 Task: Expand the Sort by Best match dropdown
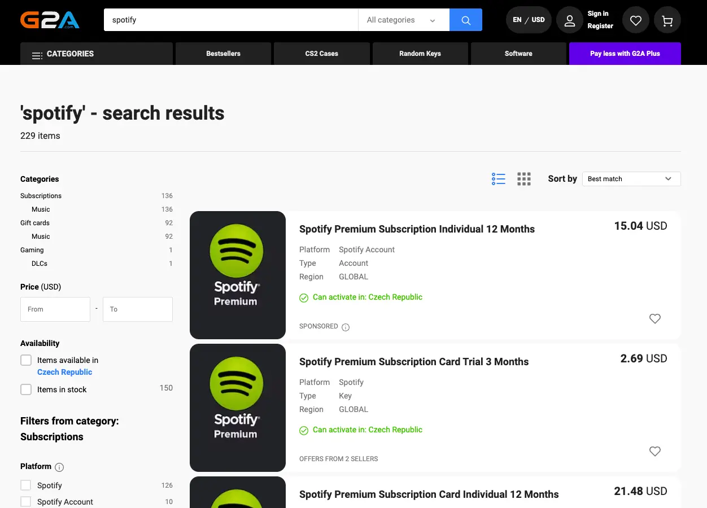[x=631, y=179]
